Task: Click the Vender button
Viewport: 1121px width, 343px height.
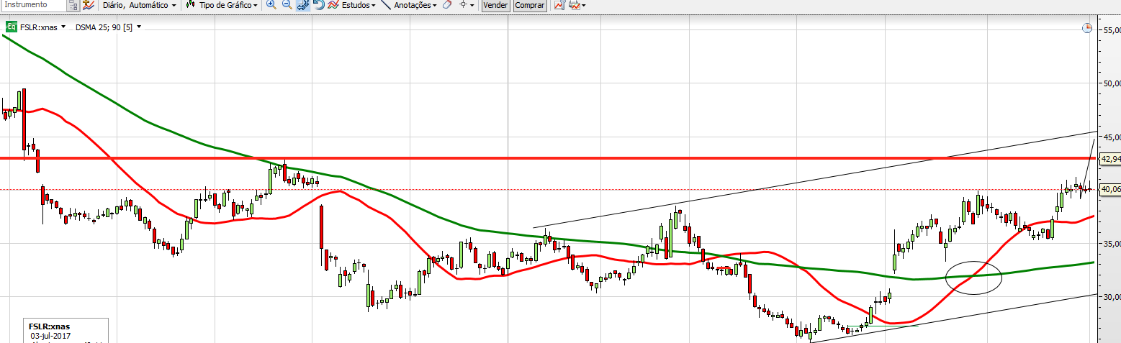Action: pyautogui.click(x=495, y=5)
